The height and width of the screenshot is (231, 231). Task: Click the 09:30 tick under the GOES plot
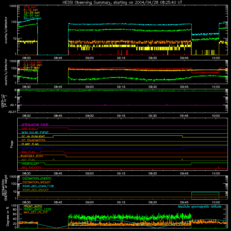coord(153,116)
